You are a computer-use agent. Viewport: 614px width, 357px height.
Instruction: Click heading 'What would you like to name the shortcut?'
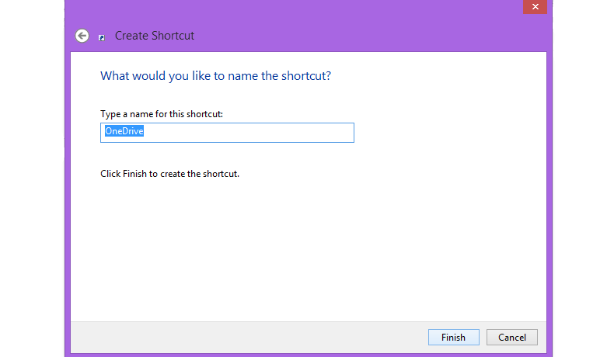215,76
